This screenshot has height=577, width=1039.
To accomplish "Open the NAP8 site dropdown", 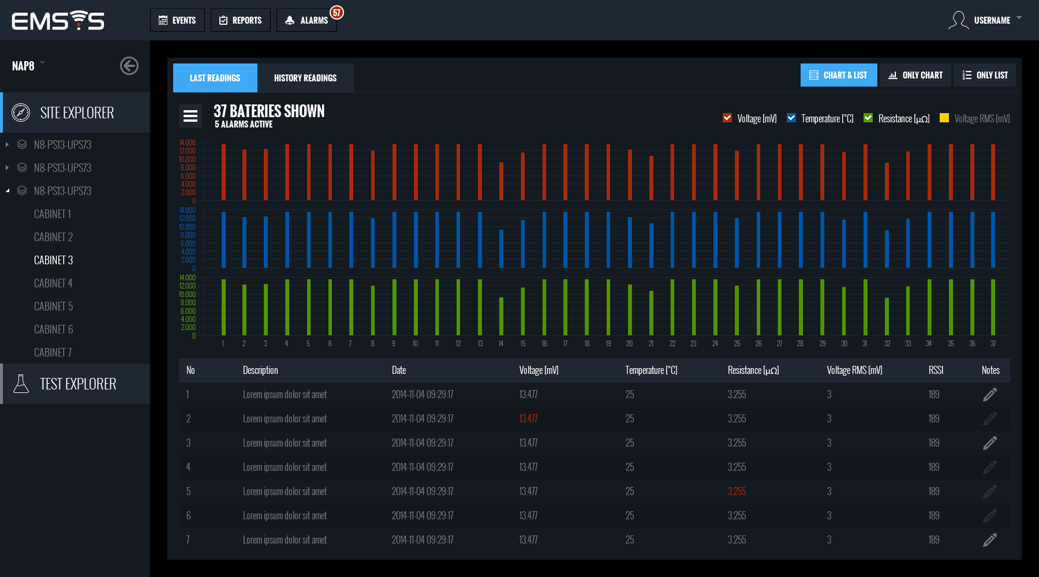I will [28, 66].
